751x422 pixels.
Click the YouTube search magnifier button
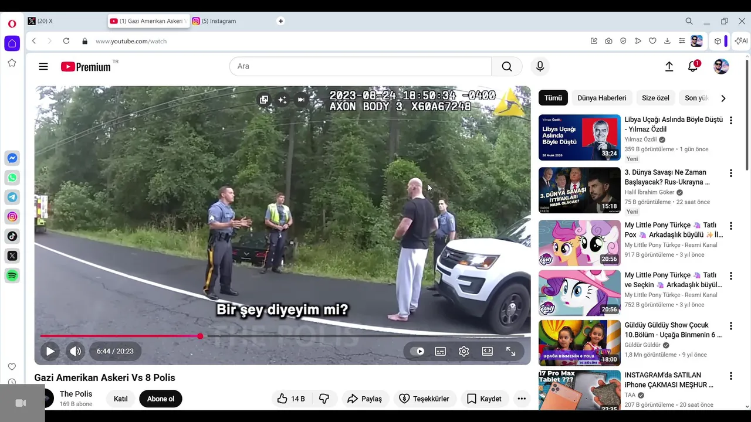coord(507,66)
